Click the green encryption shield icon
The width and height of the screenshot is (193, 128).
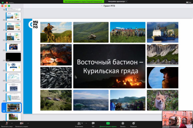pyautogui.click(x=3, y=2)
